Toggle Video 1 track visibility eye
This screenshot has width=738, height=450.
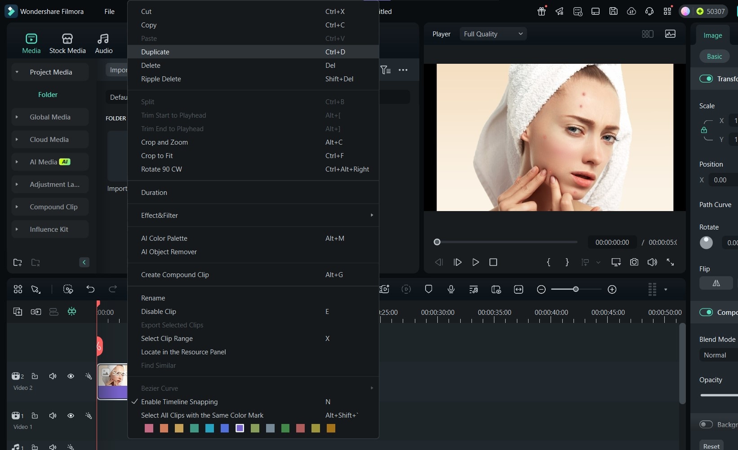(71, 415)
